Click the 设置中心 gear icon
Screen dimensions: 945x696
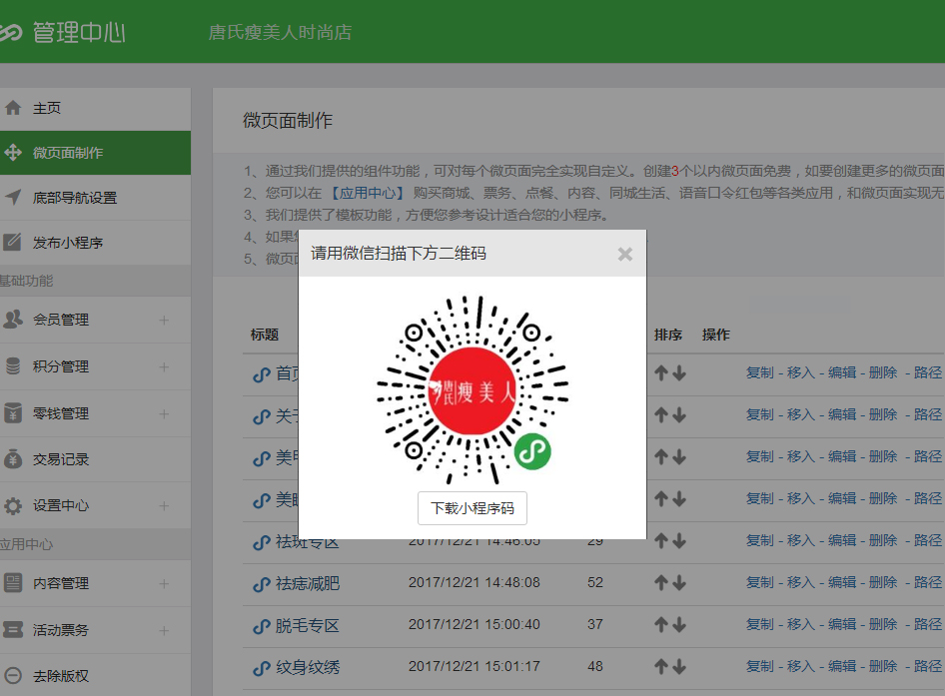(x=13, y=505)
